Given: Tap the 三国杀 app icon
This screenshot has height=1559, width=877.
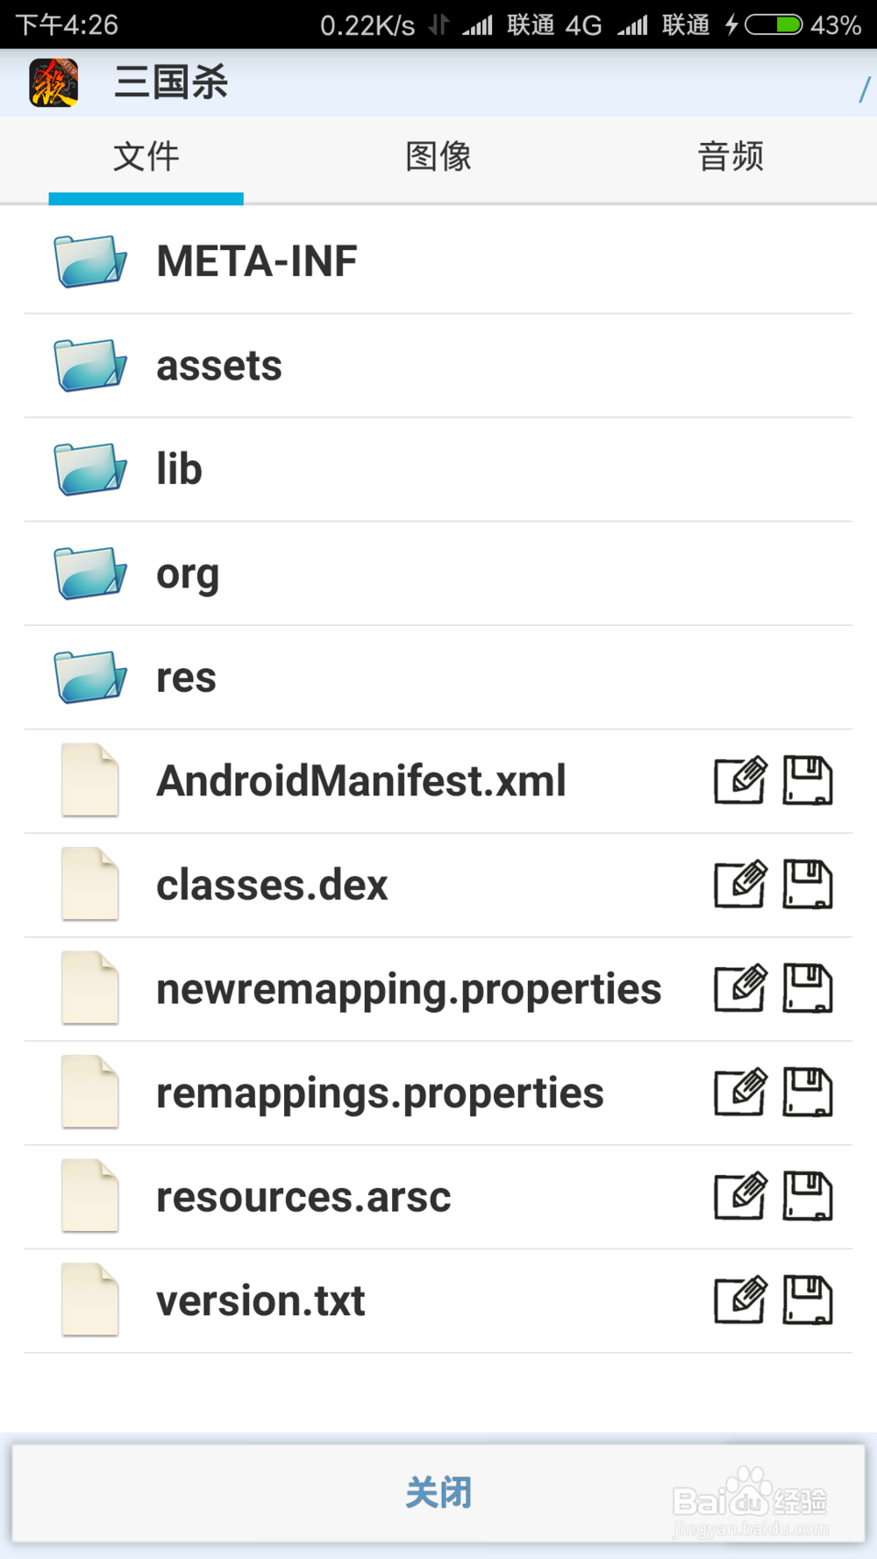Looking at the screenshot, I should tap(53, 82).
